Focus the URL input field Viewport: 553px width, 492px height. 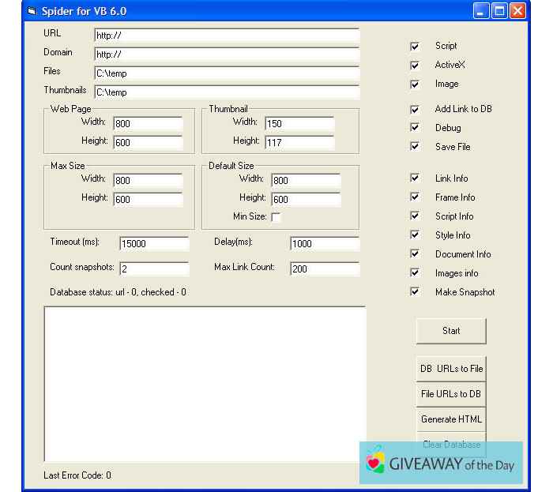tap(226, 36)
